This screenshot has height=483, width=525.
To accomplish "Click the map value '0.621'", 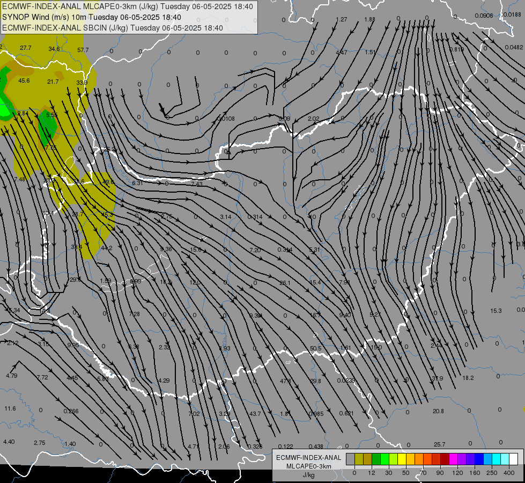I will tap(346, 413).
